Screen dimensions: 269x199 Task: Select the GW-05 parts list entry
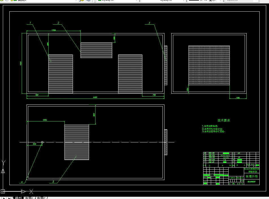click(x=212, y=153)
